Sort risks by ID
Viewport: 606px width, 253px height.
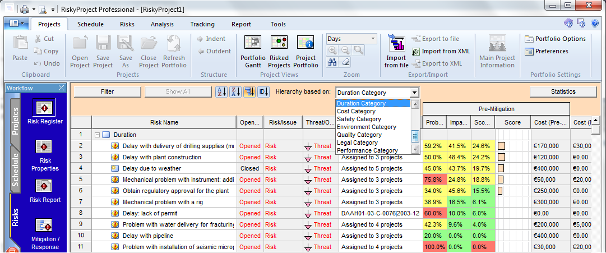coord(263,92)
